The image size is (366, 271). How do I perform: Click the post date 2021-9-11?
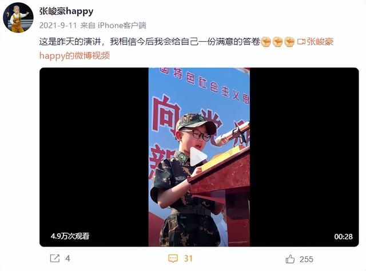click(x=58, y=25)
